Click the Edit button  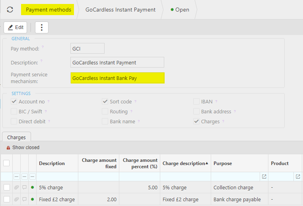16,27
